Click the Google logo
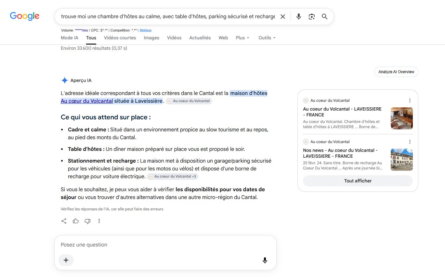This screenshot has width=445, height=279. [25, 16]
